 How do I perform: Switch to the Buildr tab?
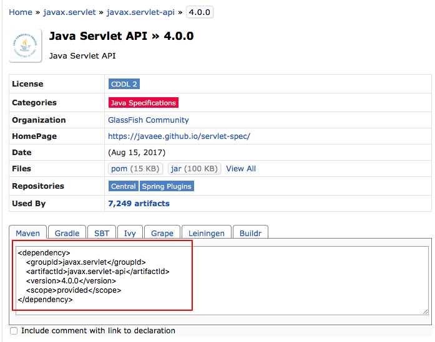coord(250,232)
